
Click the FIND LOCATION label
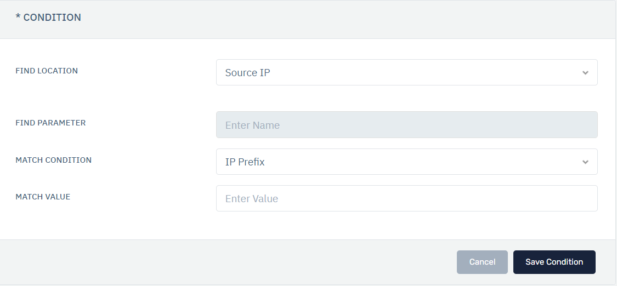47,71
